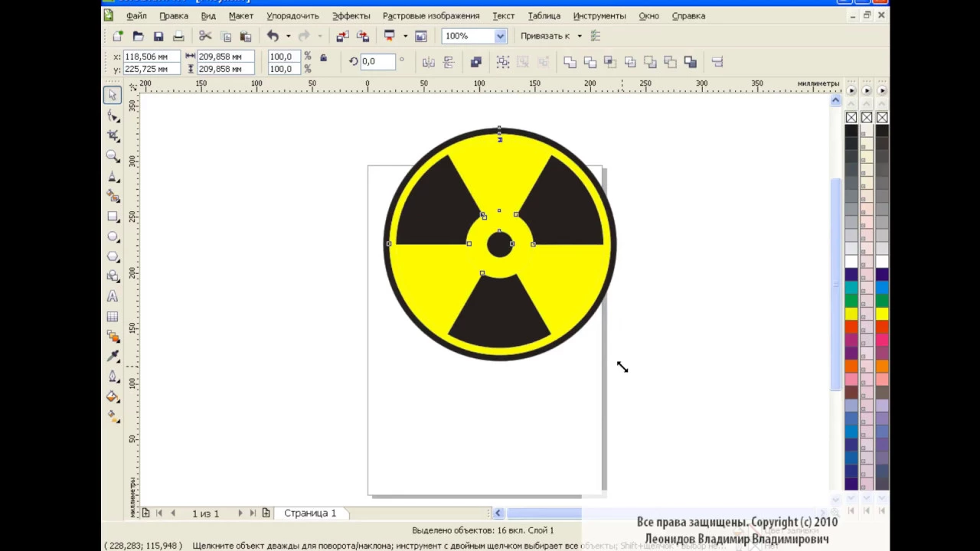Open the Outline pen tool
Viewport: 980px width, 551px height.
pyautogui.click(x=113, y=376)
